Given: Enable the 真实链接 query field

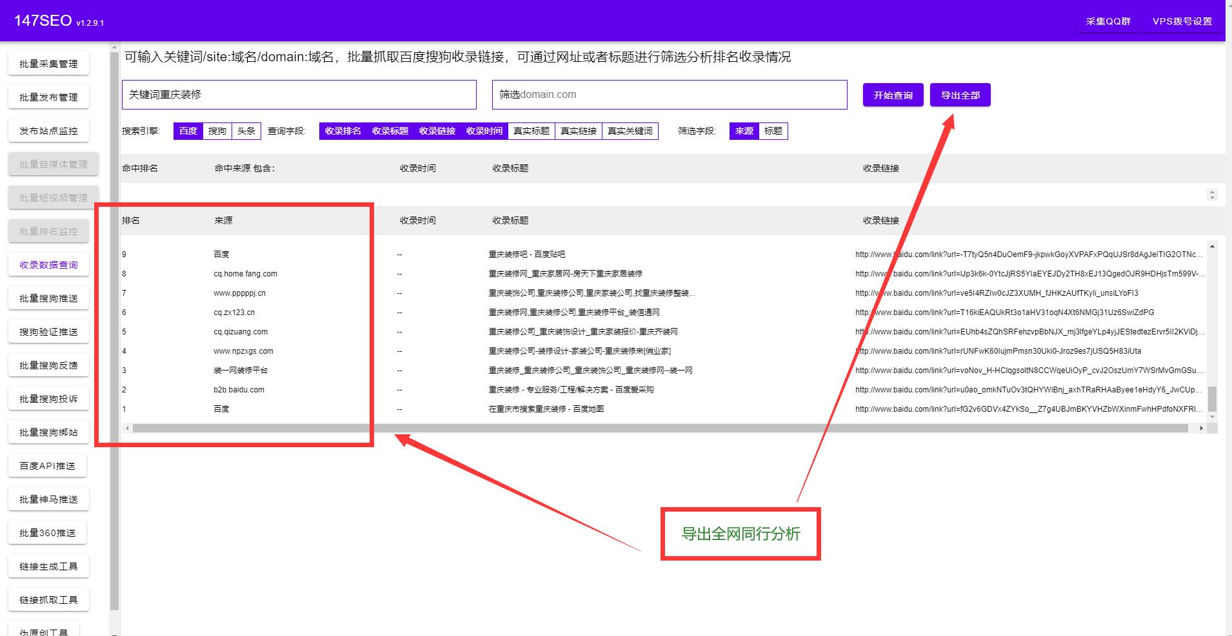Looking at the screenshot, I should click(x=578, y=131).
